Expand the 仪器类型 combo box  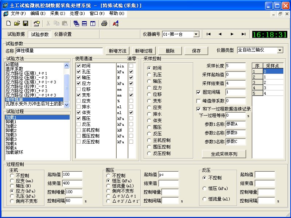tap(280, 50)
